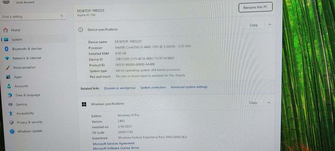The image size is (335, 151).
Task: Copy the Device specifications
Action: [254, 25]
